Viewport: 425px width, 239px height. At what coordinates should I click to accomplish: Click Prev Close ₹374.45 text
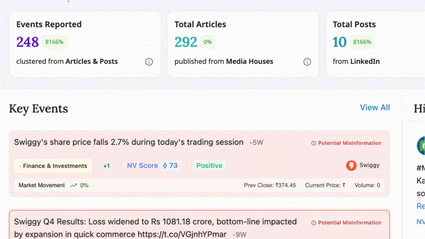point(270,185)
